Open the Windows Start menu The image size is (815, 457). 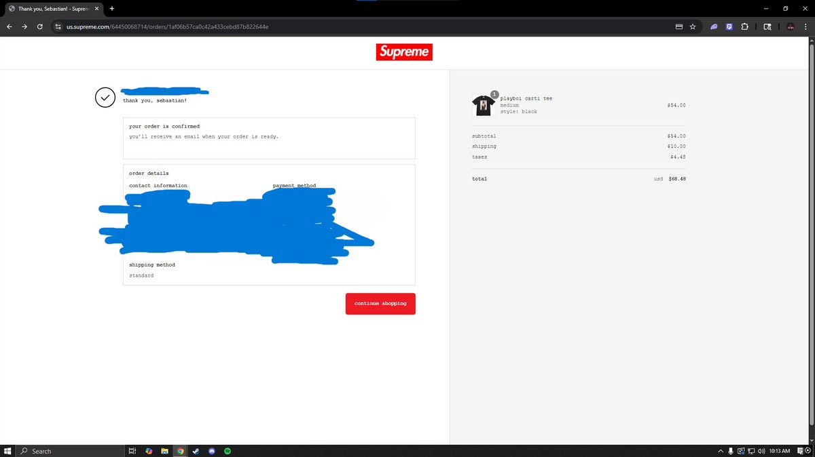pos(7,451)
